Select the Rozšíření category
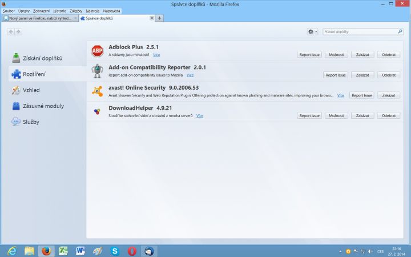The height and width of the screenshot is (257, 411). pyautogui.click(x=47, y=74)
